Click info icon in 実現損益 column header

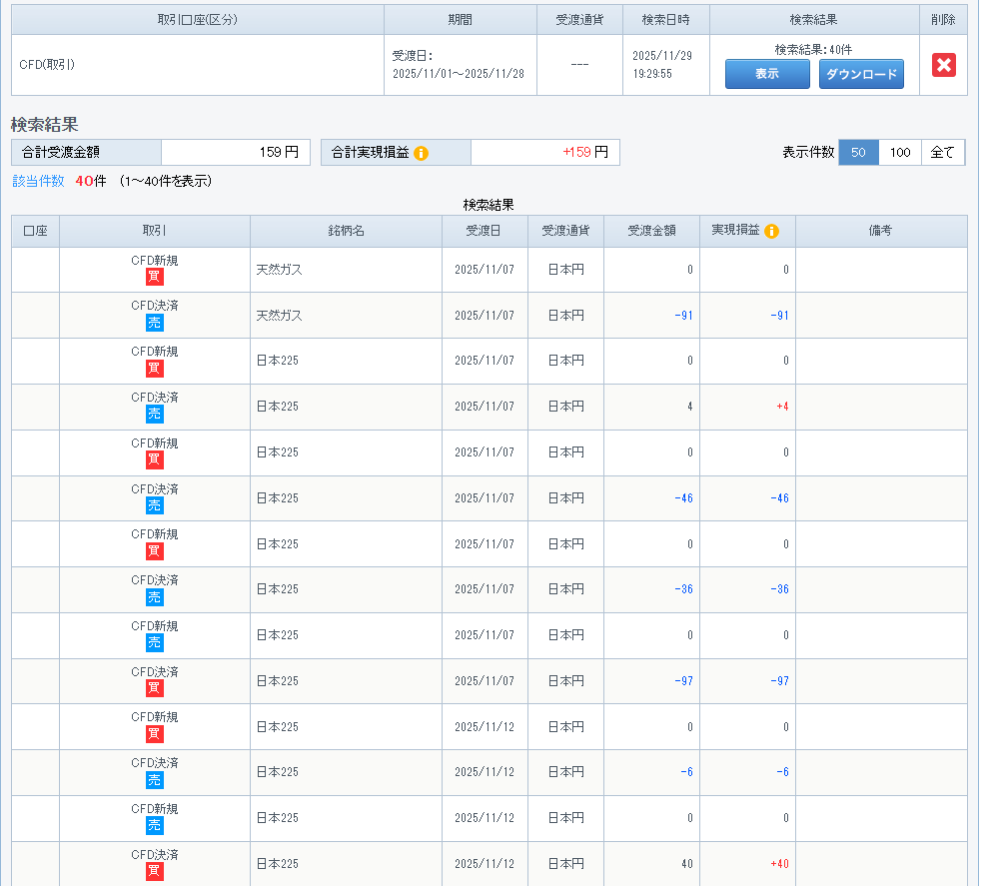click(x=772, y=231)
